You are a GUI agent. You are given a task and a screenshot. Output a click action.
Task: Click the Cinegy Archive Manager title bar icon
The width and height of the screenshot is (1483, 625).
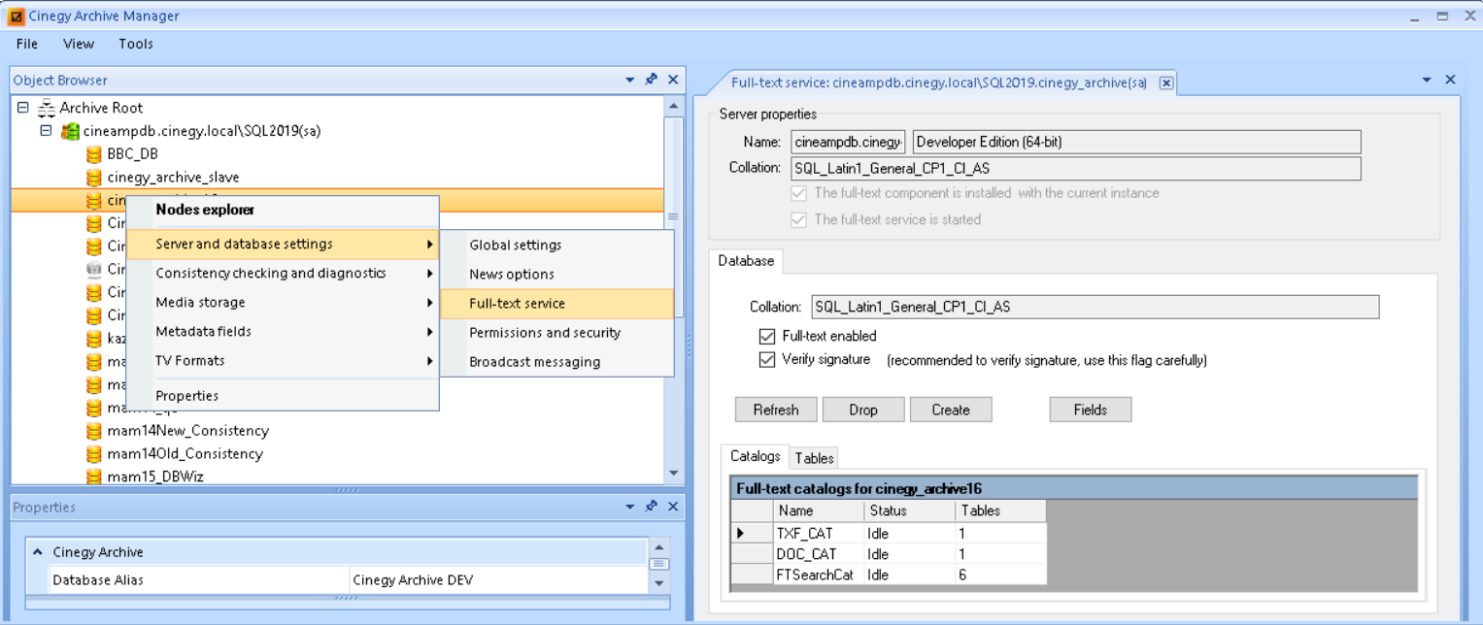click(x=17, y=16)
